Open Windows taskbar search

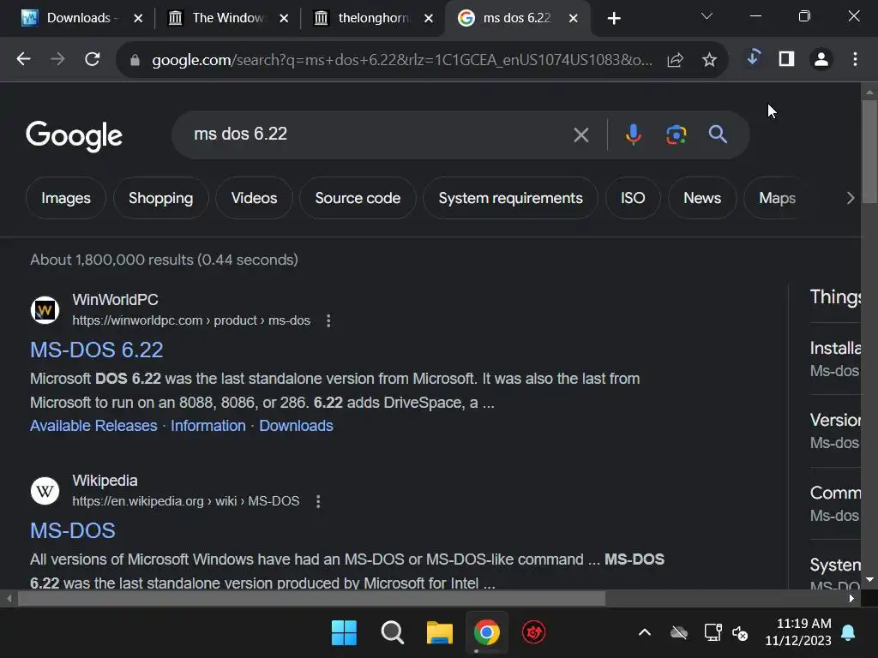[x=392, y=633]
